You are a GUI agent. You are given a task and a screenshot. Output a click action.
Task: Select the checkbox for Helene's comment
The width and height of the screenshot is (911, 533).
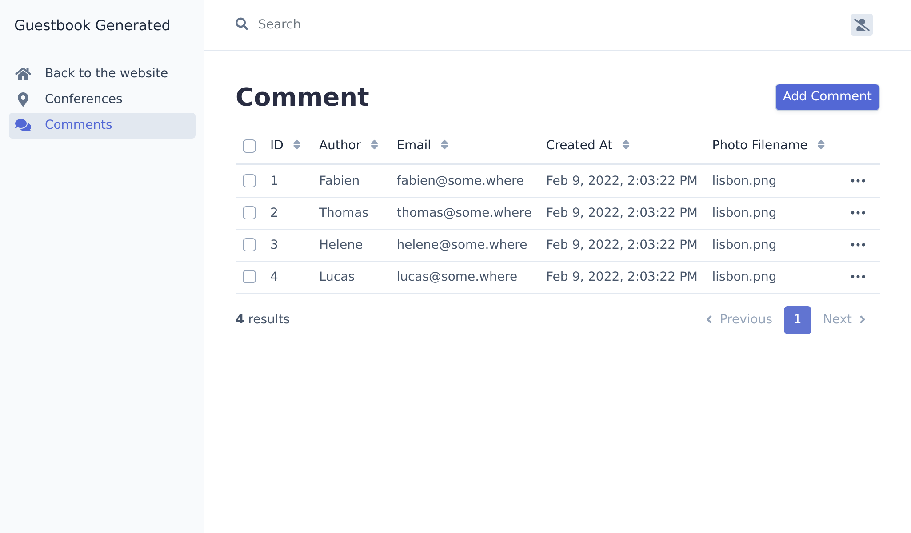click(x=249, y=245)
